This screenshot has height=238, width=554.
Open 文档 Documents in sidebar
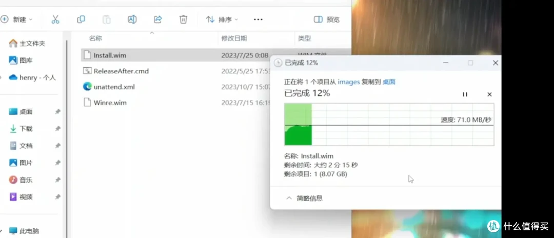pos(21,146)
